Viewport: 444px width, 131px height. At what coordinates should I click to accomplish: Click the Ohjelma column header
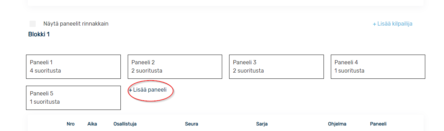tap(337, 124)
